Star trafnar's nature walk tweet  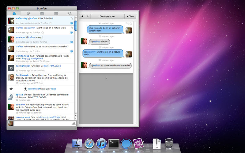pyautogui.click(x=43, y=32)
